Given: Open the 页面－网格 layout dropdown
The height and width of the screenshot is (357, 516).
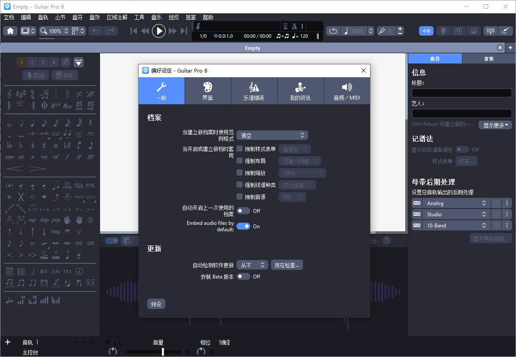Looking at the screenshot, I should pyautogui.click(x=300, y=161).
